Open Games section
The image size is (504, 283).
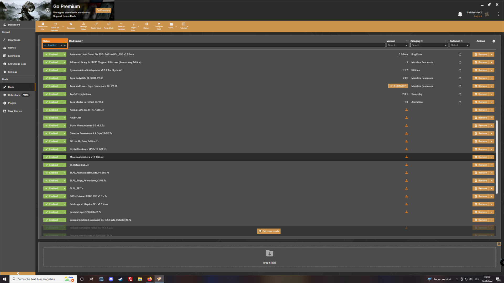click(x=12, y=48)
